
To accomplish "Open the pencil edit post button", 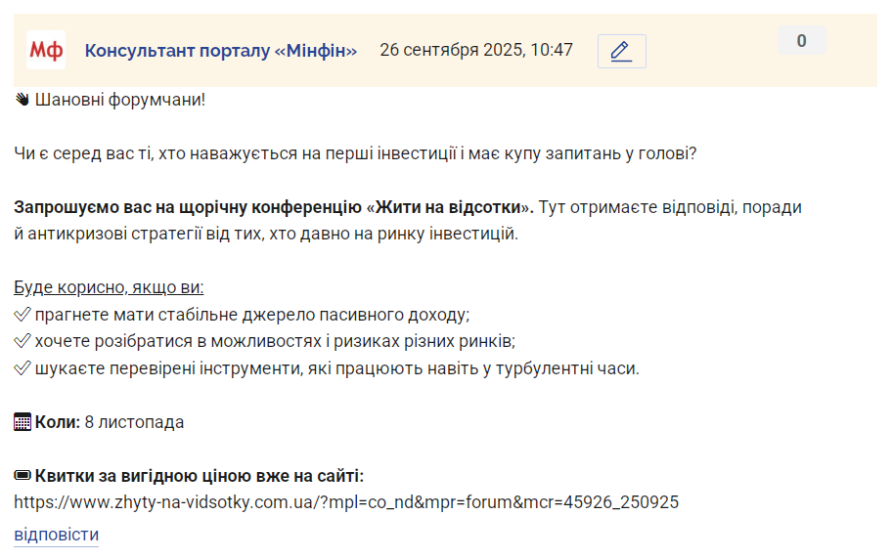I will (621, 51).
